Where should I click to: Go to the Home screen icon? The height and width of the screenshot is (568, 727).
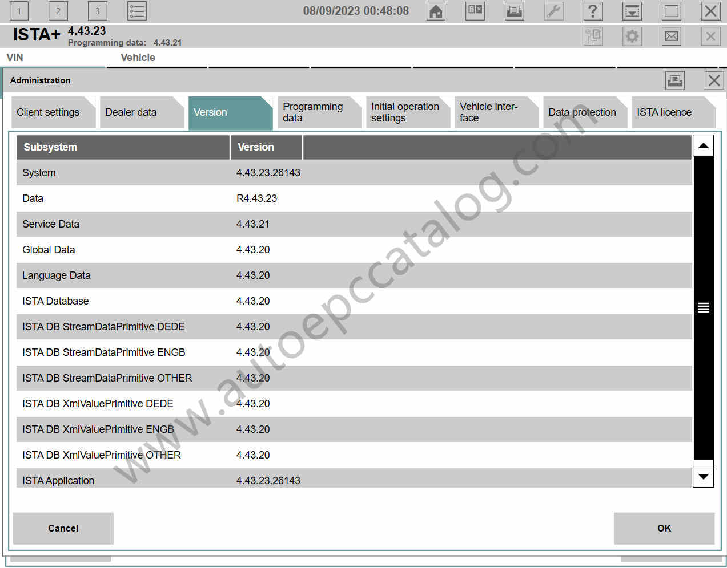pos(436,11)
